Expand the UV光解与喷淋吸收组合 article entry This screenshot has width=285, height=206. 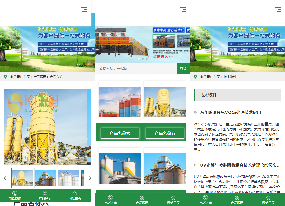pos(240,165)
